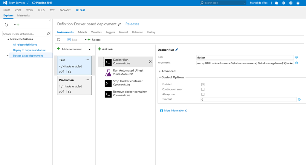This screenshot has width=306, height=165.
Task: Click the pencil icon next to Definition name
Action: [x=120, y=24]
